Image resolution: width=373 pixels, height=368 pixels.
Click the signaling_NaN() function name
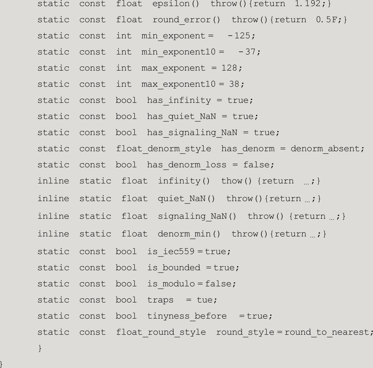point(197,216)
